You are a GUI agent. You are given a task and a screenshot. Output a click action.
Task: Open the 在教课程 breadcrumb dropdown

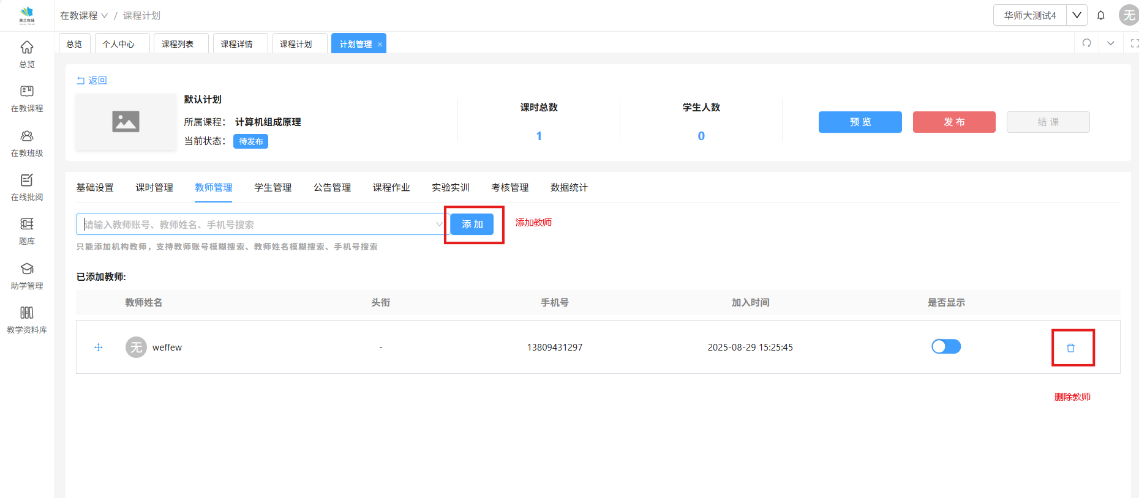(x=84, y=15)
